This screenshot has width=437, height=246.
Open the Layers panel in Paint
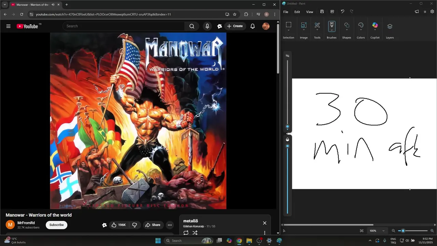390,26
